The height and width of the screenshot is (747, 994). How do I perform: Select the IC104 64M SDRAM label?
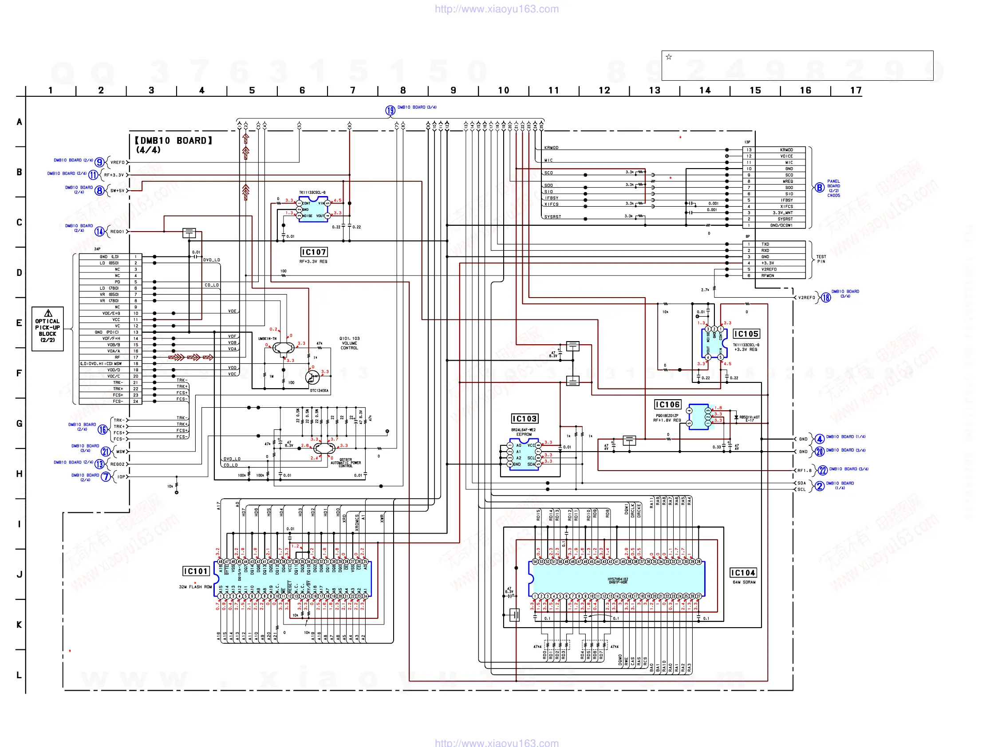click(x=743, y=572)
